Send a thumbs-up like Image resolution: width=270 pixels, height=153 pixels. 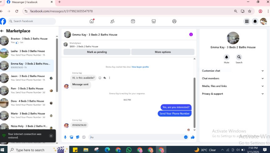pyautogui.click(x=193, y=137)
